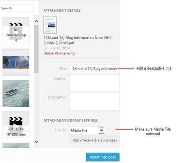The height and width of the screenshot is (163, 185).
Task: Click the Attachment Display Settings heading
Action: (71, 120)
